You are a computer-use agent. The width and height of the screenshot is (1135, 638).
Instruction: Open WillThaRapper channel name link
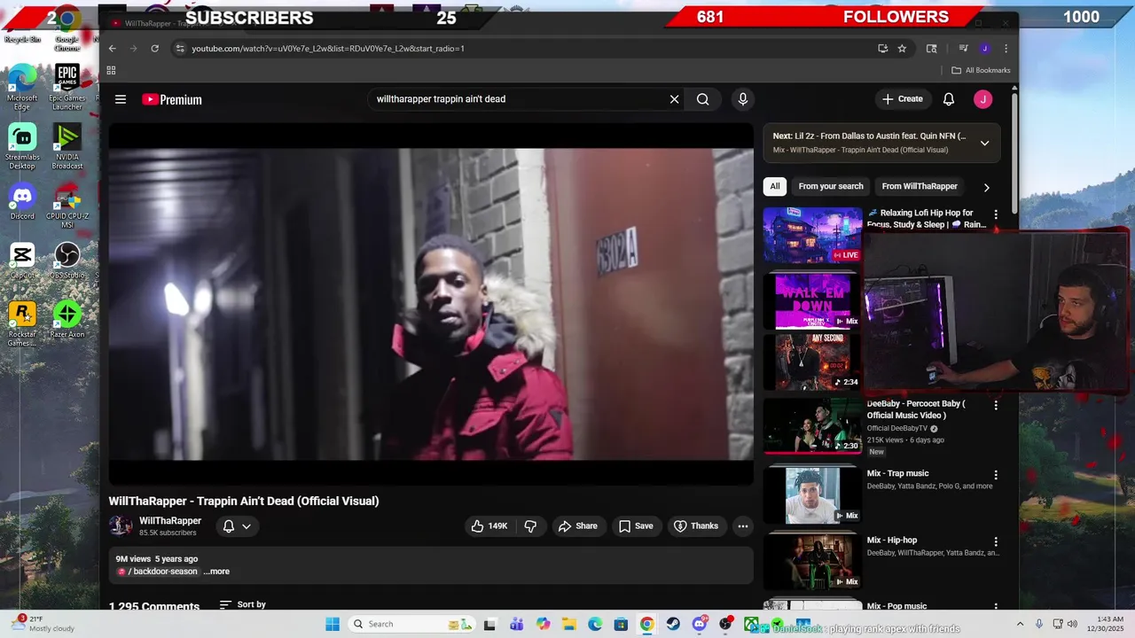click(x=170, y=521)
